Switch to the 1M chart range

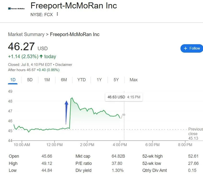coord(47,80)
